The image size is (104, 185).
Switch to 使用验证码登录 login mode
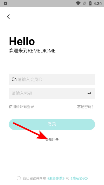pyautogui.click(x=22, y=107)
